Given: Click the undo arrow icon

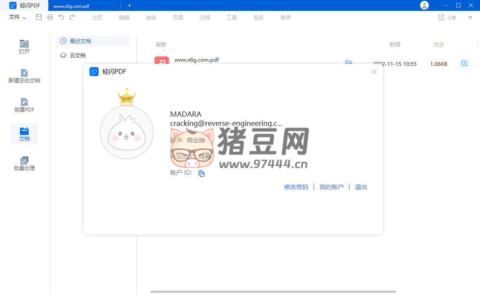Looking at the screenshot, I should tap(61, 17).
